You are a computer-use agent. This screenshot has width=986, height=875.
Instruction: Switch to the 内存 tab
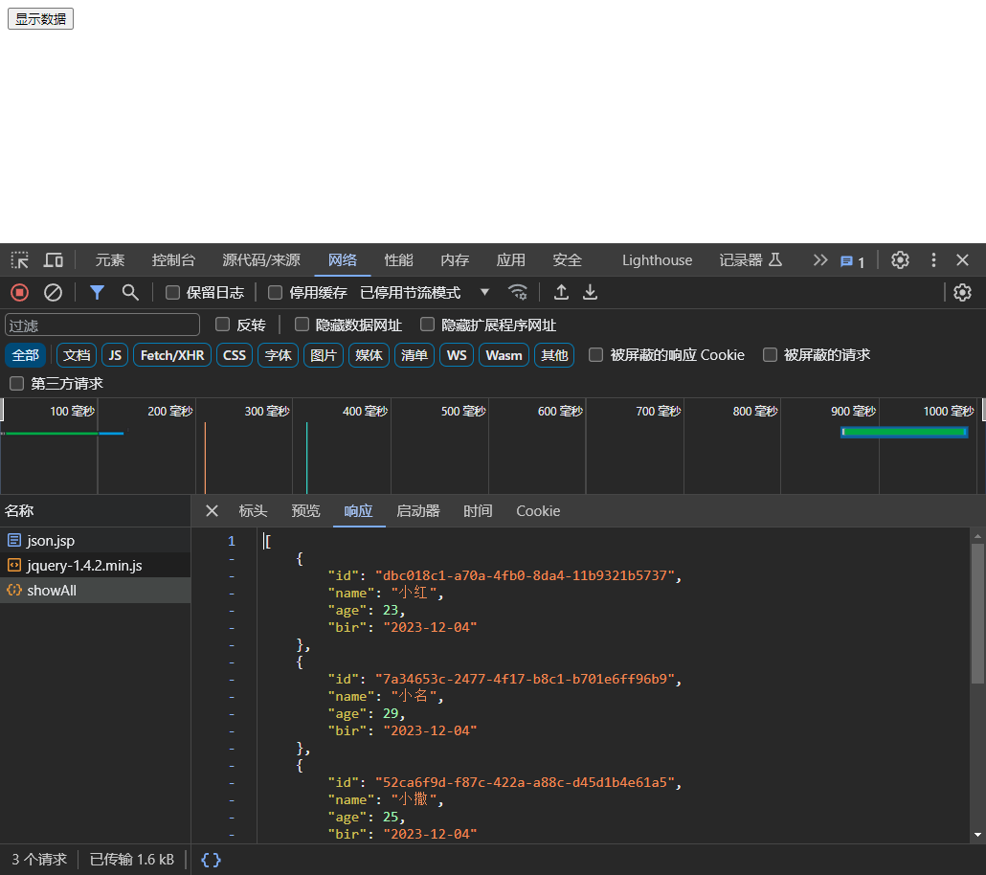point(455,259)
